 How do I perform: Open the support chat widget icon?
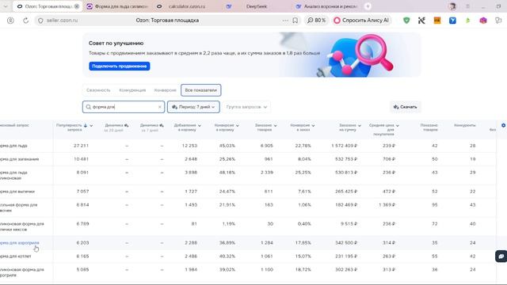point(501,256)
